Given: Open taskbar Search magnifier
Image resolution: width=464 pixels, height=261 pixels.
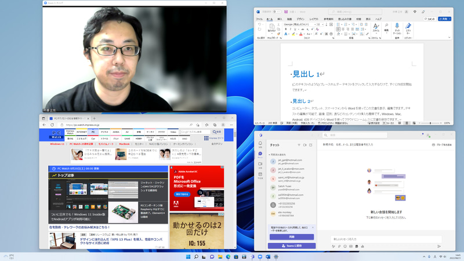Looking at the screenshot, I should [196, 256].
